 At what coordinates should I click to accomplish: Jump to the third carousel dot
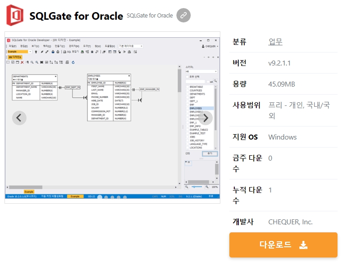(112, 197)
